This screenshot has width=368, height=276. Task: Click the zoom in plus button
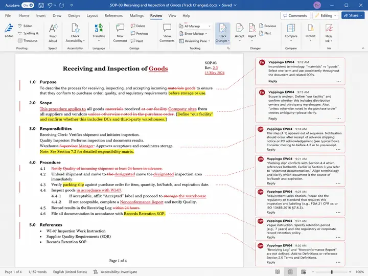(350, 272)
